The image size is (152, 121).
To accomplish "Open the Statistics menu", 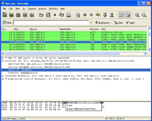I will coord(53,9).
